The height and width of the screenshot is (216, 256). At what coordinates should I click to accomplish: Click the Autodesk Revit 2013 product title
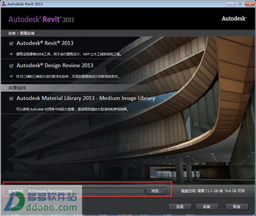click(45, 43)
